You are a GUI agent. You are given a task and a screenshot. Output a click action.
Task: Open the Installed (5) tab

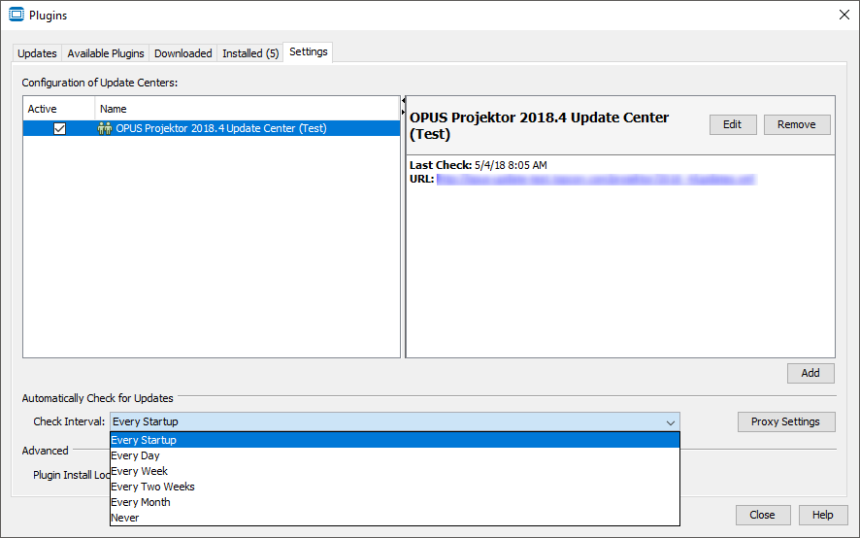tap(250, 53)
